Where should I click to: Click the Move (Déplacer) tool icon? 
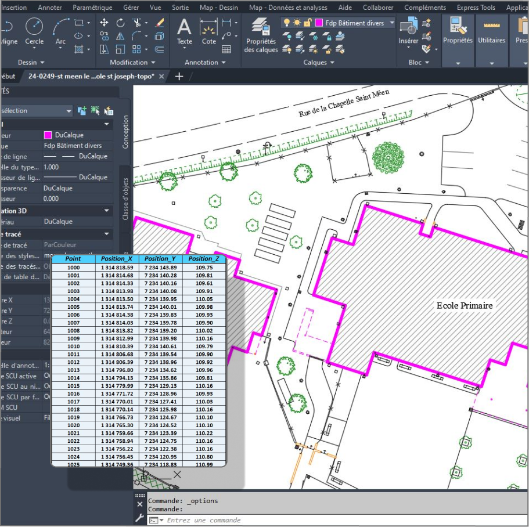pyautogui.click(x=104, y=23)
